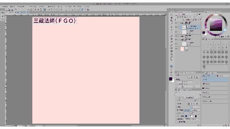Open the Layer menu
The height and width of the screenshot is (129, 230).
coord(42,6)
